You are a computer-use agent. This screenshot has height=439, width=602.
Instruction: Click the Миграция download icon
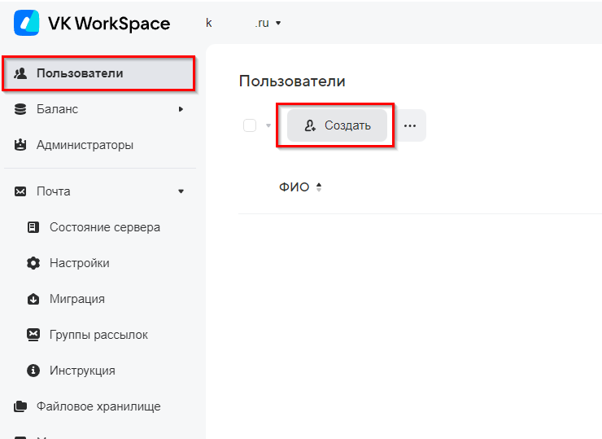click(33, 299)
